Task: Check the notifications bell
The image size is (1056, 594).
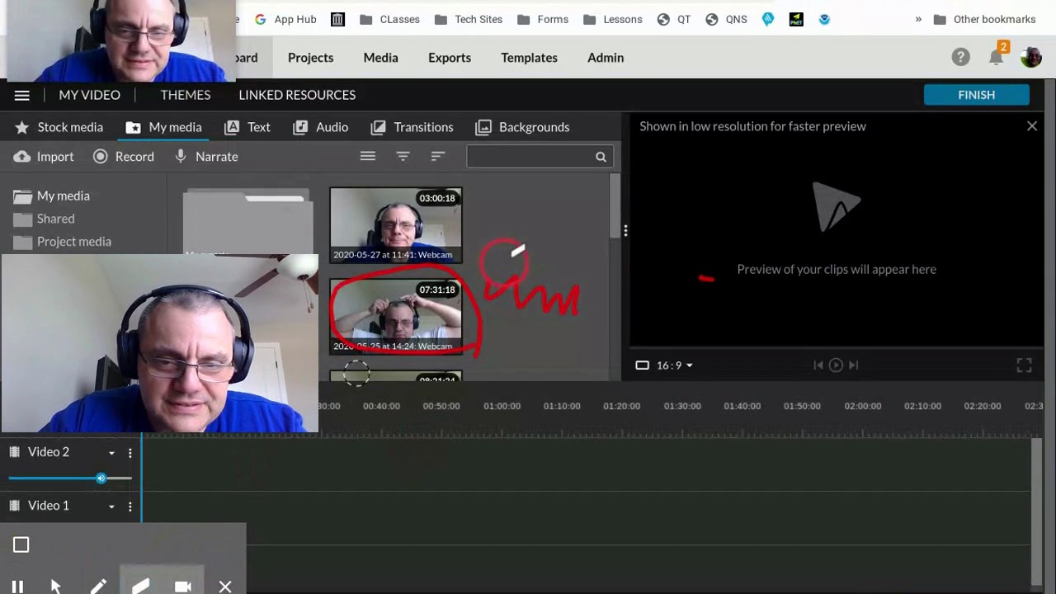Action: [997, 57]
